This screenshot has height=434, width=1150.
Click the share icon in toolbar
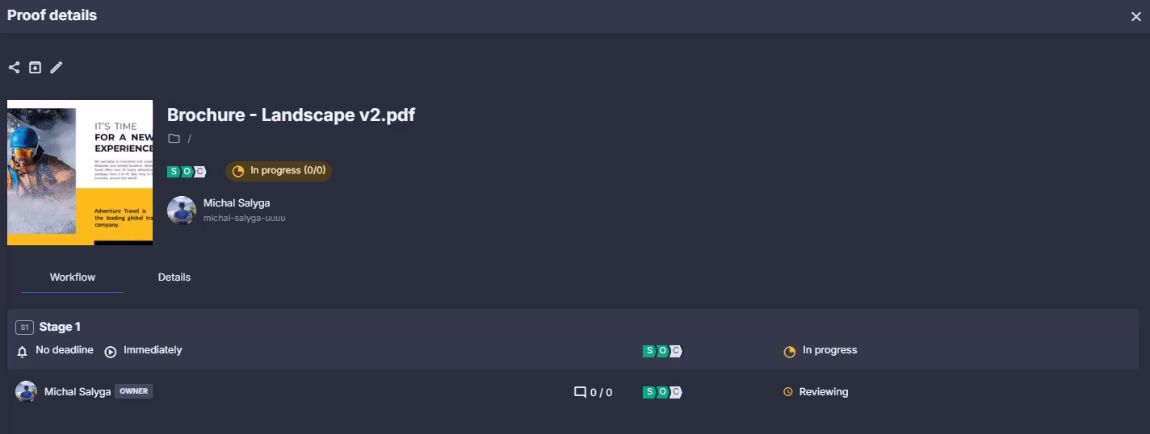point(14,68)
